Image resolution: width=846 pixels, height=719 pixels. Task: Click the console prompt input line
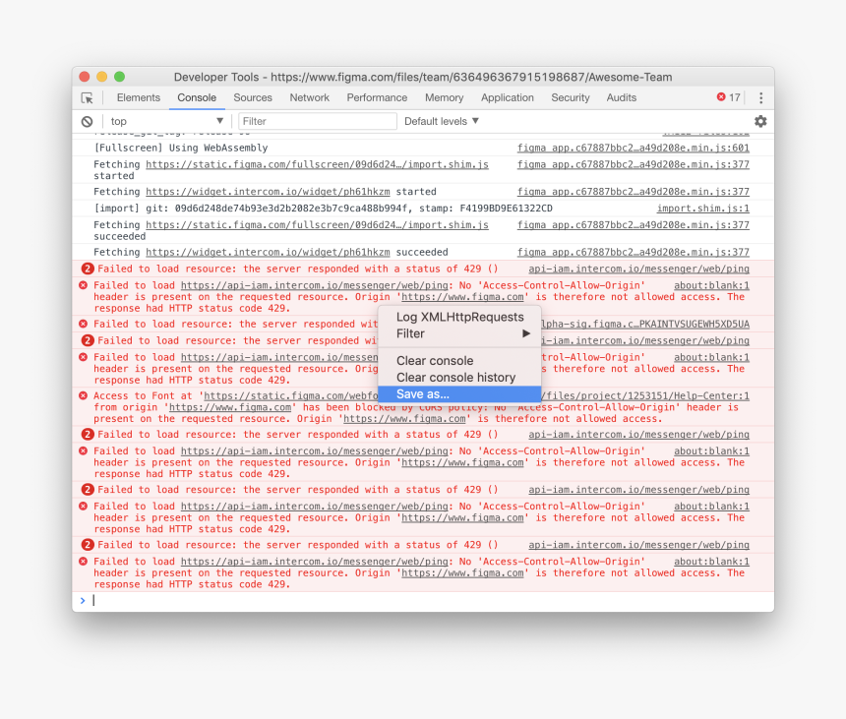click(424, 600)
